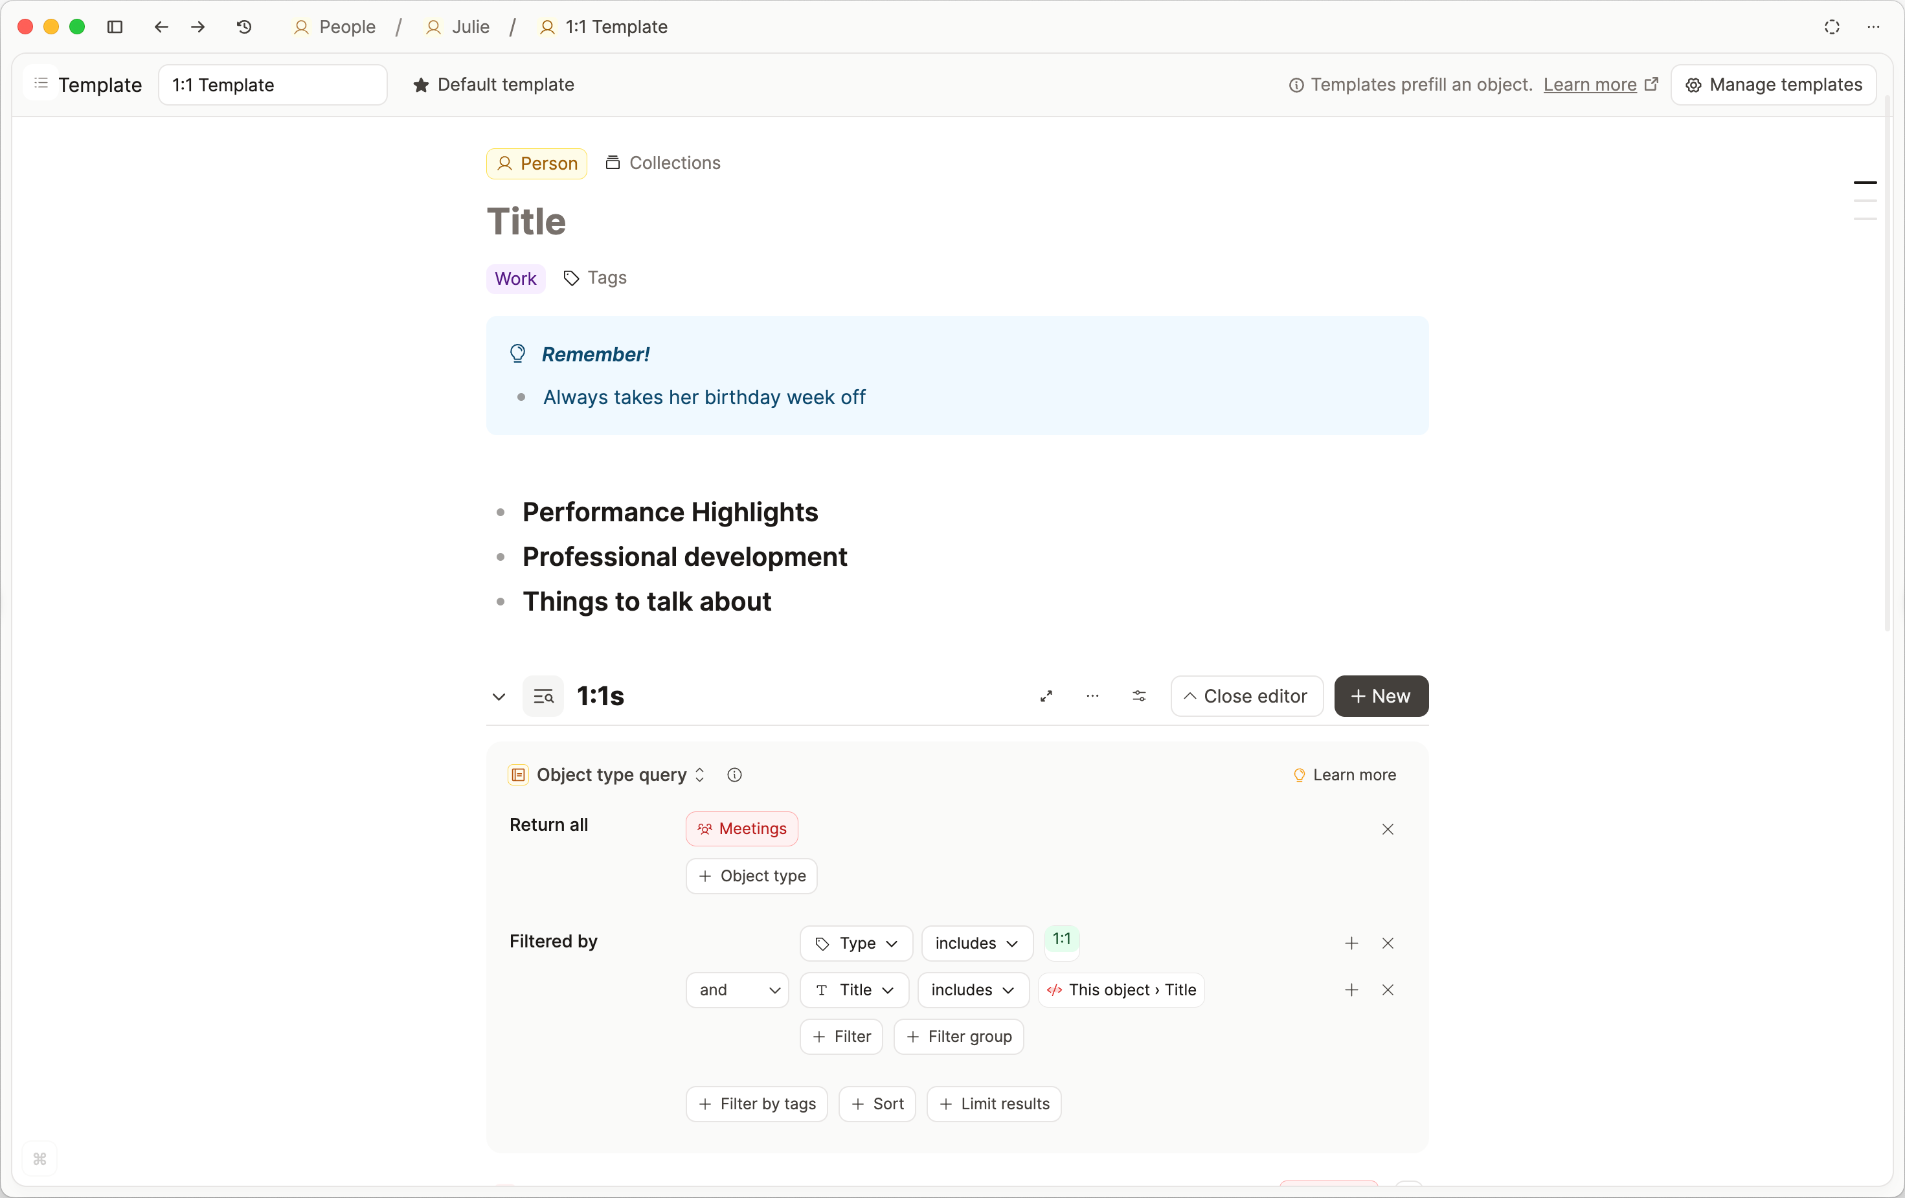Click the New button to add a 1:1
The height and width of the screenshot is (1198, 1905).
[x=1381, y=696]
